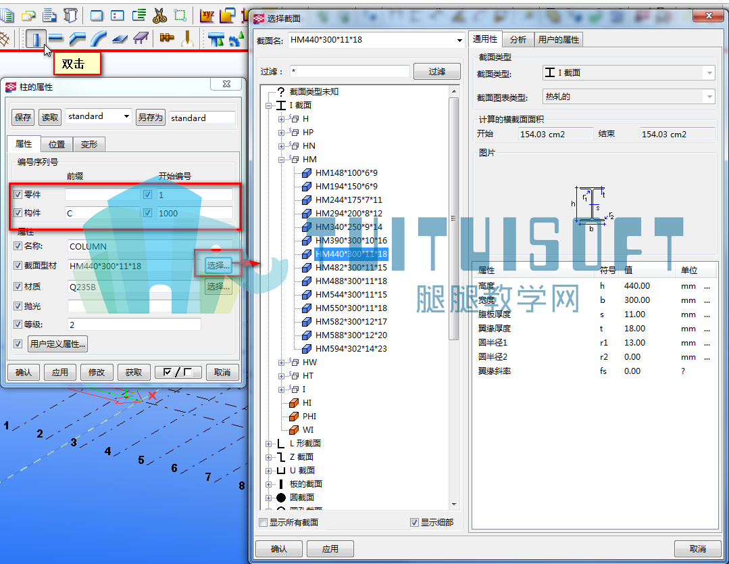Collapse the HM profile group

click(x=281, y=160)
